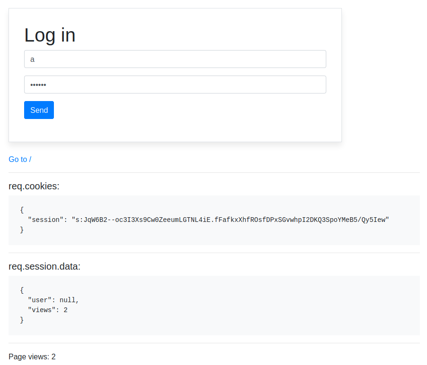Follow the "Go to /" link

20,160
